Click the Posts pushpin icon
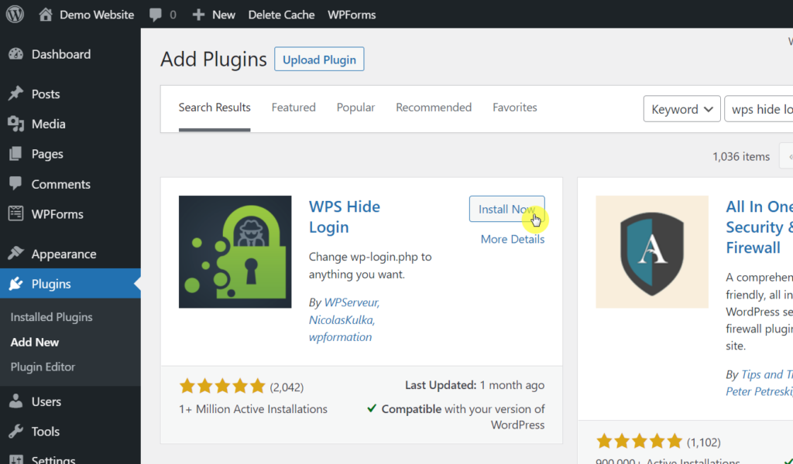793x464 pixels. click(15, 94)
